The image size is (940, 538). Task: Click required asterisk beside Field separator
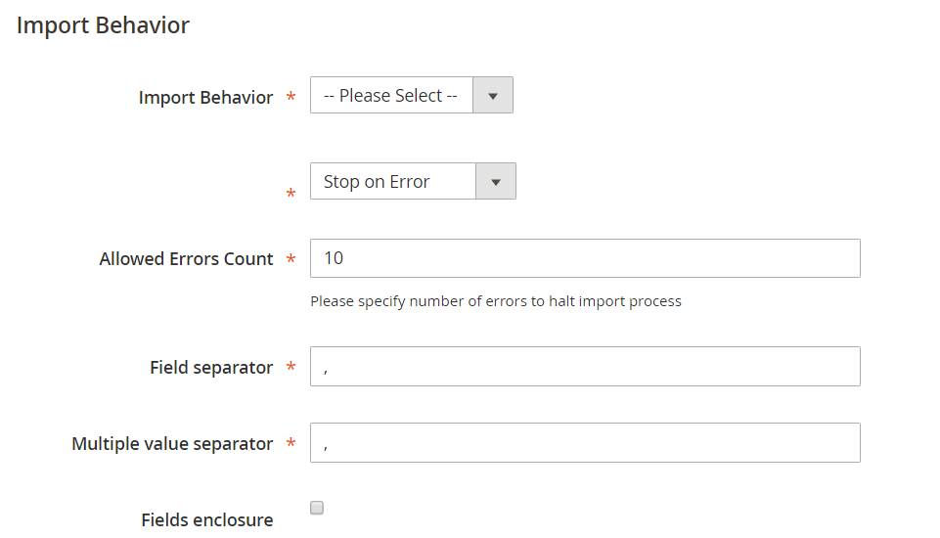(x=291, y=366)
